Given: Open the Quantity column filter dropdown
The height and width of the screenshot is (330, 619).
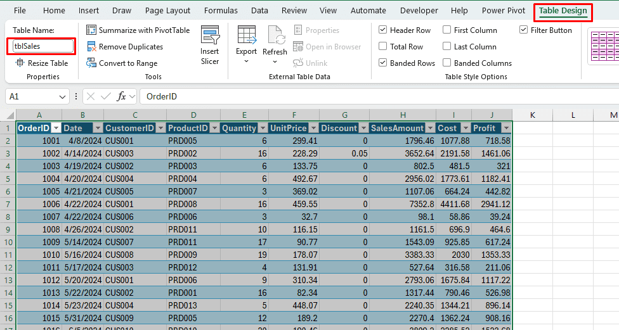Looking at the screenshot, I should click(263, 128).
